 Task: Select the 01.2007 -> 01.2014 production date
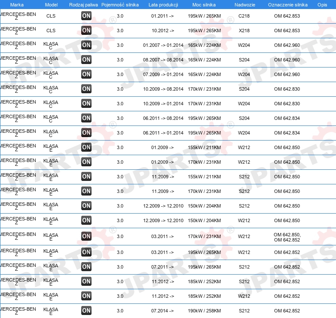(x=163, y=45)
